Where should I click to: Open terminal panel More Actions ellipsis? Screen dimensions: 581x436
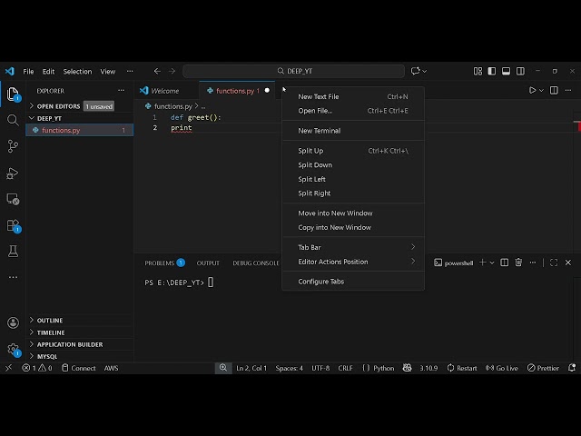533,263
